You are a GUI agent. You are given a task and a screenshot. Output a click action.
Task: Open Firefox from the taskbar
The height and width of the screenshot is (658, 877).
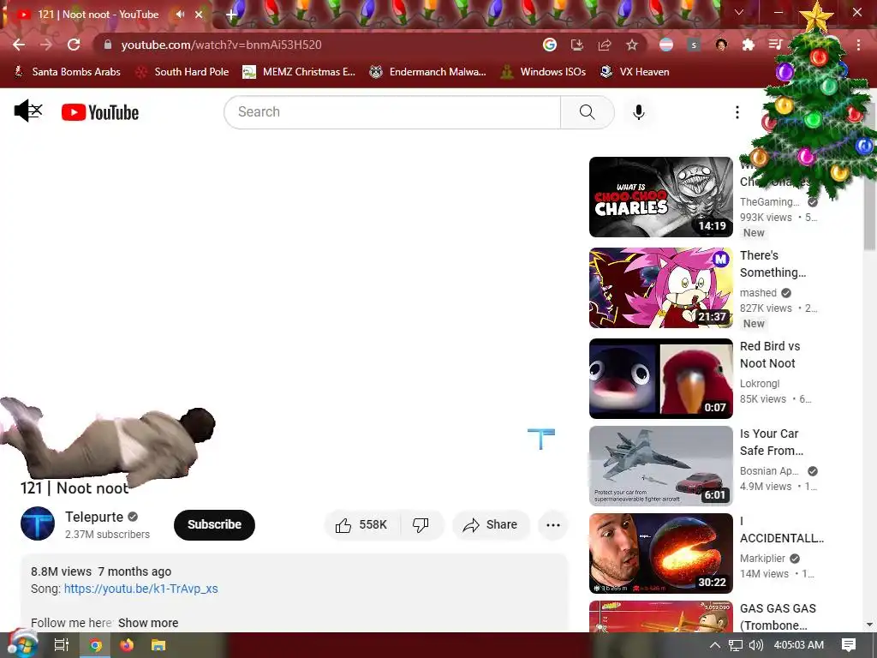[127, 645]
